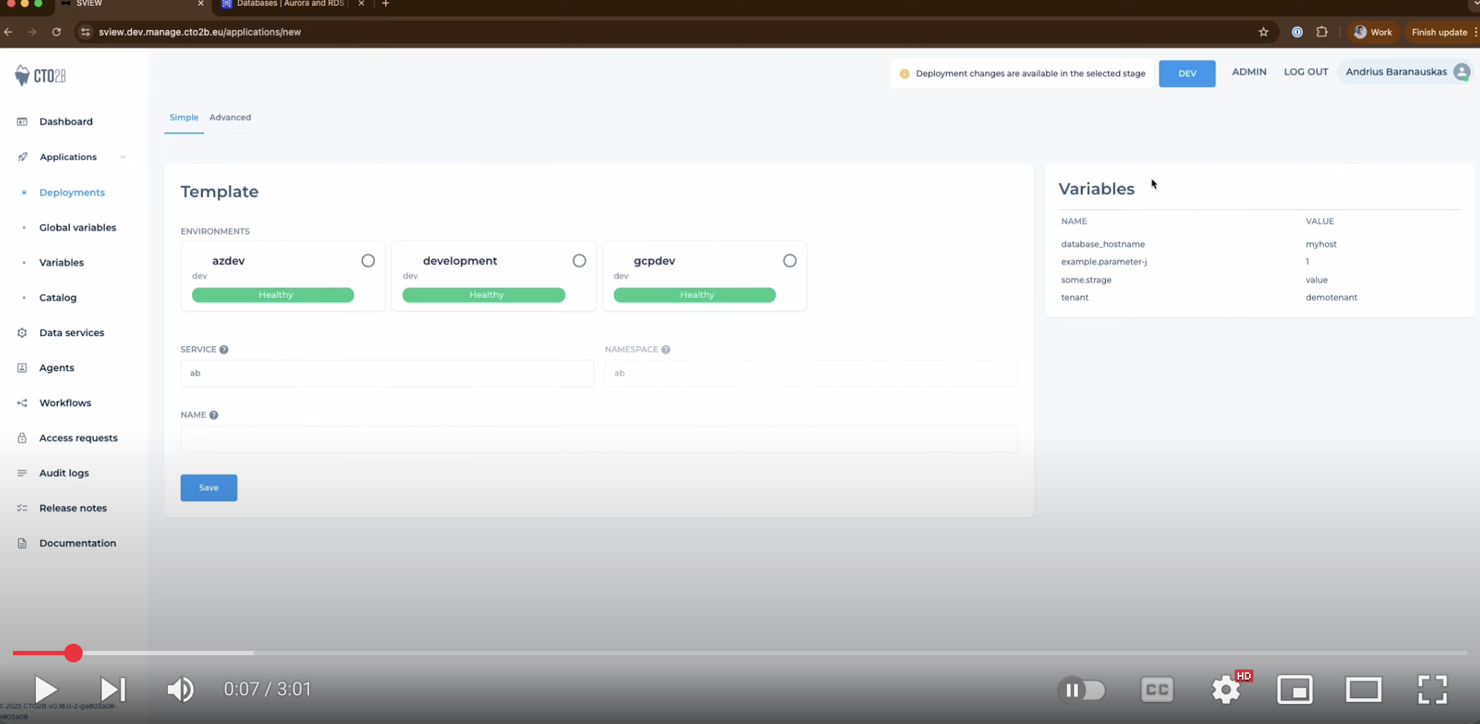The image size is (1480, 724).
Task: Open Access requests from the sidebar
Action: pos(78,438)
